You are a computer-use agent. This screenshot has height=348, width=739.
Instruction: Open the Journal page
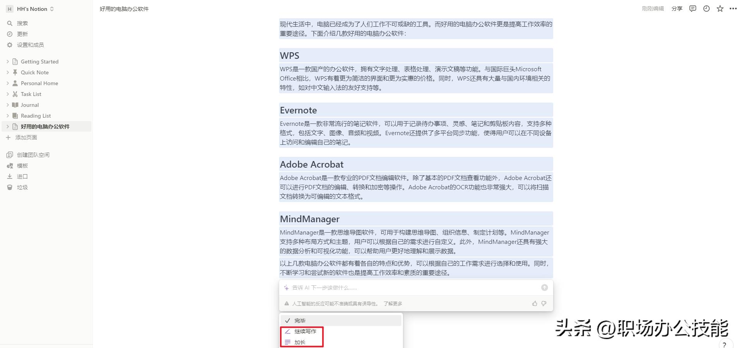30,105
